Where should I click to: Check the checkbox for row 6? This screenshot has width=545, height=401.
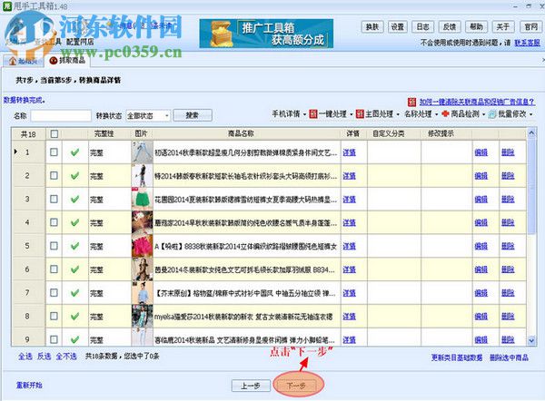[x=54, y=269]
